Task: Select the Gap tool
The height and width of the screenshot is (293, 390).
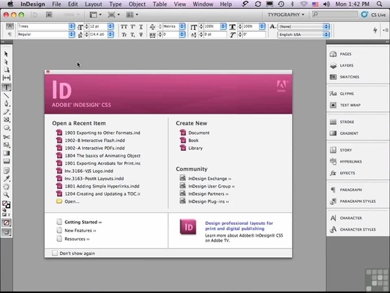Action: pyautogui.click(x=6, y=78)
